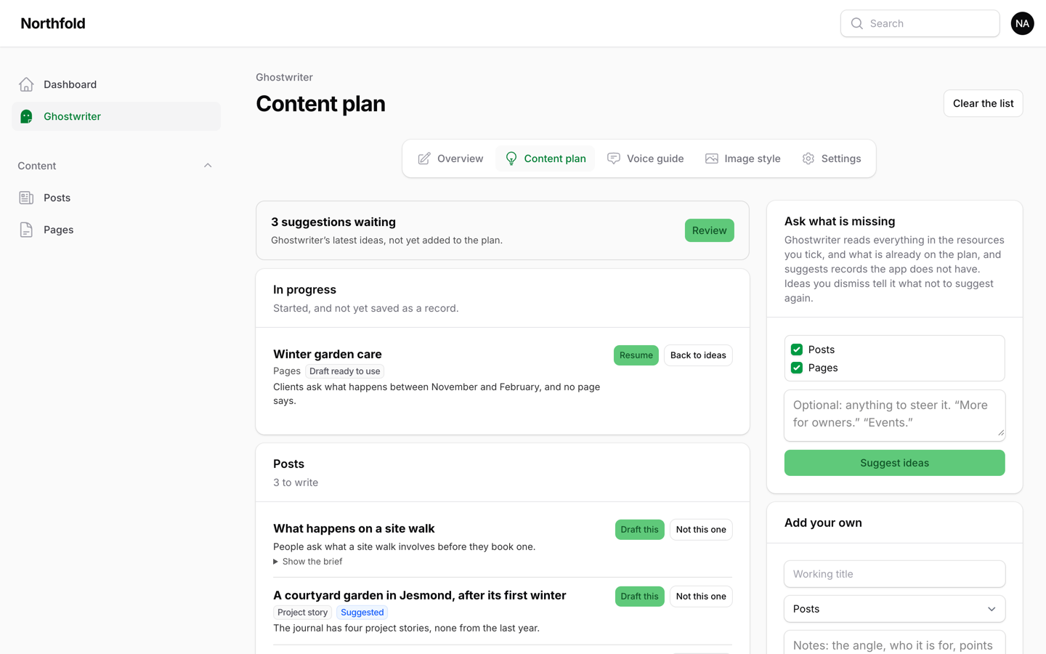Expand Show the brief for site walk
Screen dimensions: 1046x654
[308, 562]
